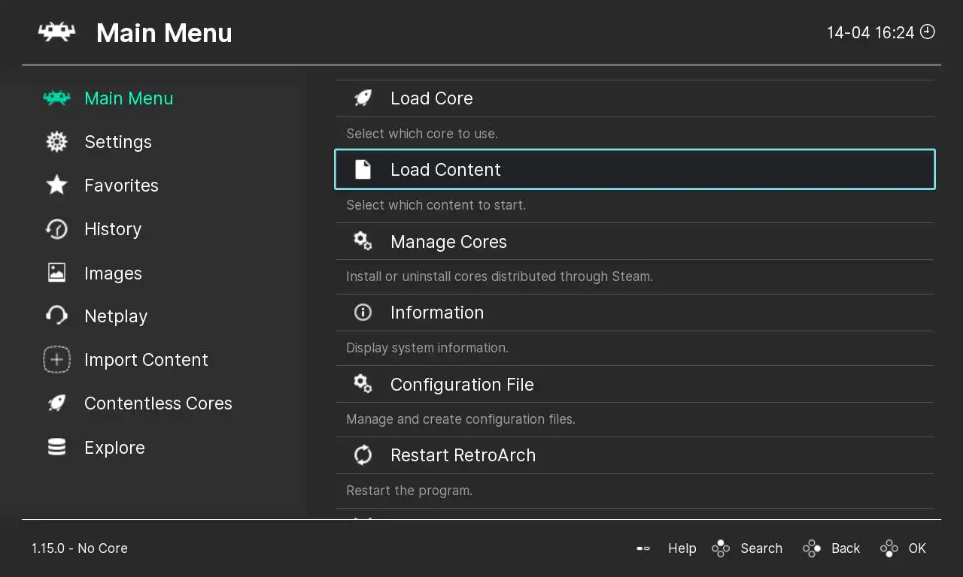The image size is (963, 577).
Task: Select the Import Content sidebar entry
Action: click(145, 360)
